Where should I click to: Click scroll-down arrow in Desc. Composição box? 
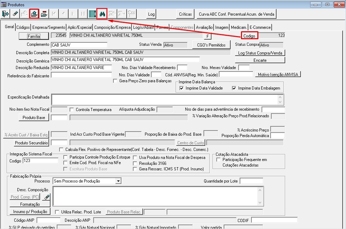[x=260, y=203]
